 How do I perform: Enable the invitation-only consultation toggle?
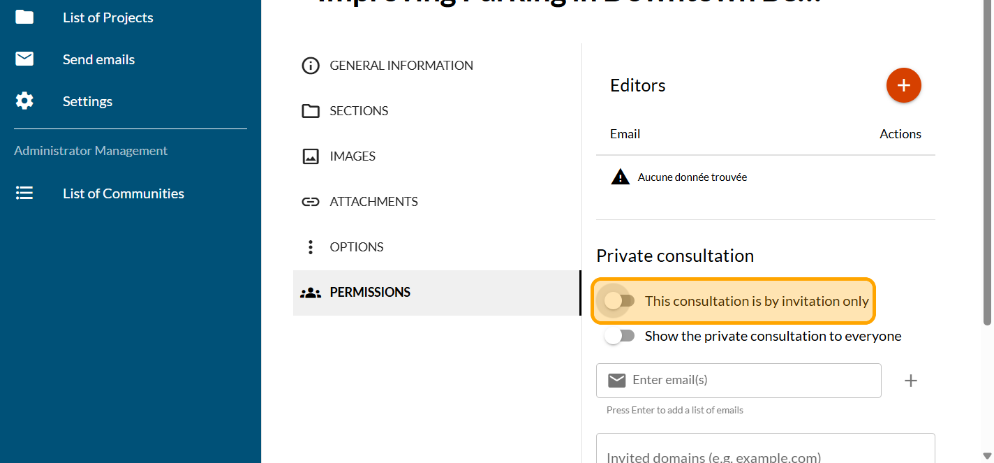click(x=619, y=301)
